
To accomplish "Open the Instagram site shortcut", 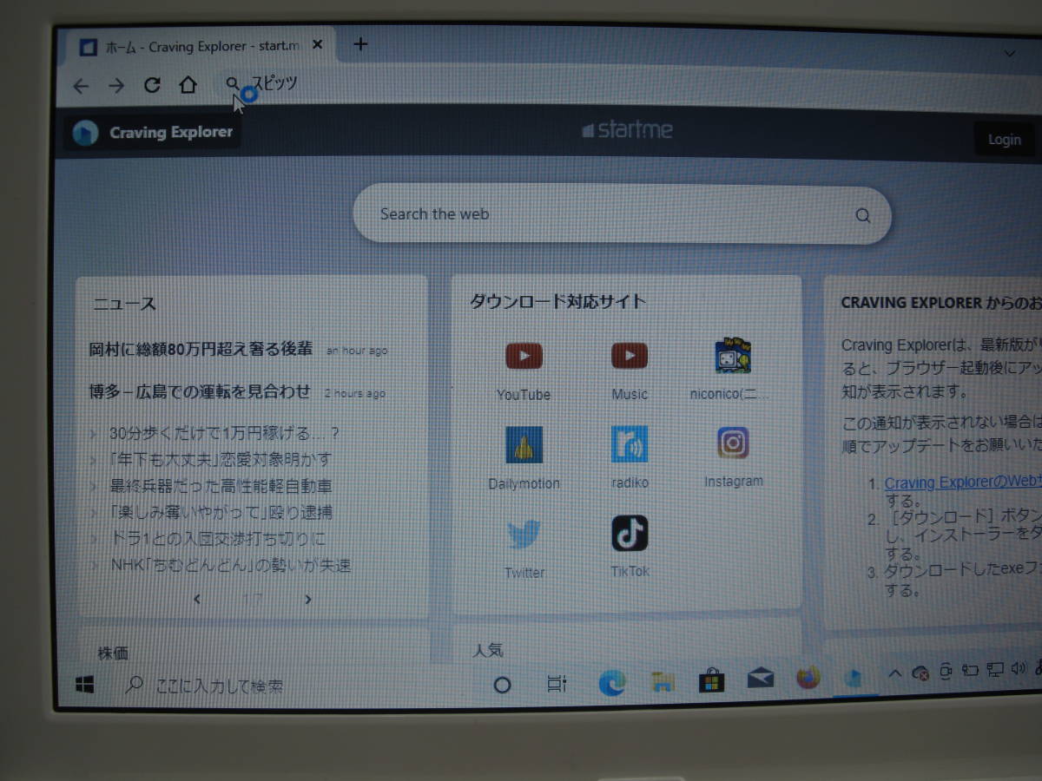I will 733,457.
